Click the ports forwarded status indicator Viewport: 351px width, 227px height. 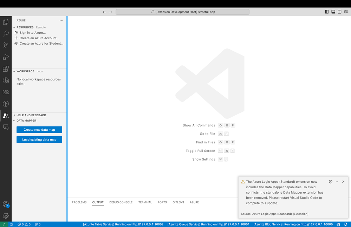[x=38, y=224]
